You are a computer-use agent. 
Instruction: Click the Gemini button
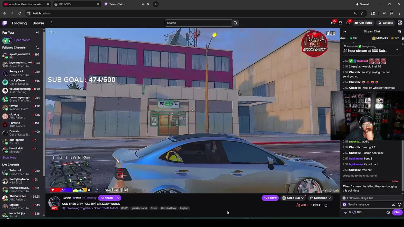tap(362, 4)
